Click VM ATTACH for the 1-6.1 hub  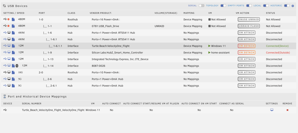[246, 39]
